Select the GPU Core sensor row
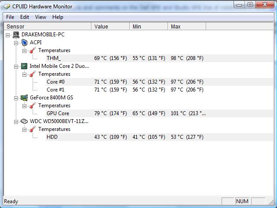This screenshot has width=277, height=208. pyautogui.click(x=159, y=113)
